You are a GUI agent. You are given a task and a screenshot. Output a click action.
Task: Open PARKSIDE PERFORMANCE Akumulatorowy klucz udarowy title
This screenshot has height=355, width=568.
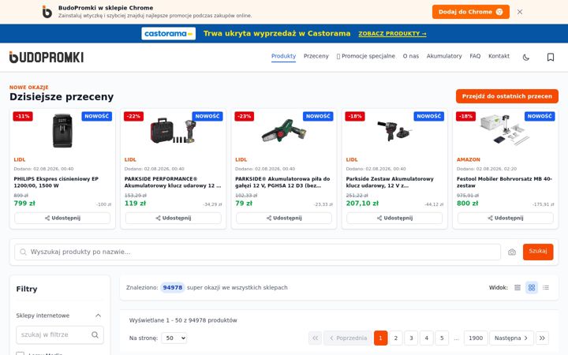[x=173, y=182]
